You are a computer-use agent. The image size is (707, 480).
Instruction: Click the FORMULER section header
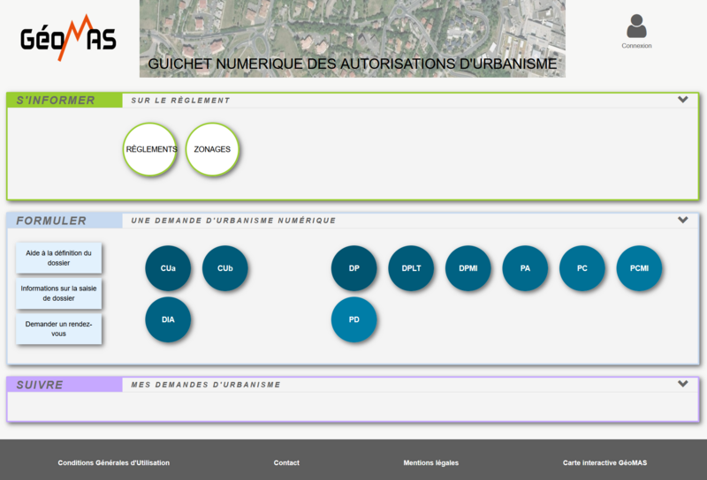click(x=65, y=221)
